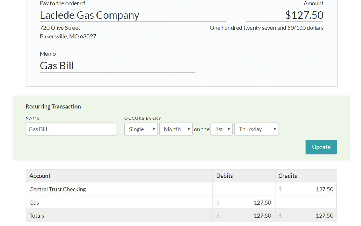The image size is (361, 226).
Task: Click the written amount text in words
Action: coord(267,28)
